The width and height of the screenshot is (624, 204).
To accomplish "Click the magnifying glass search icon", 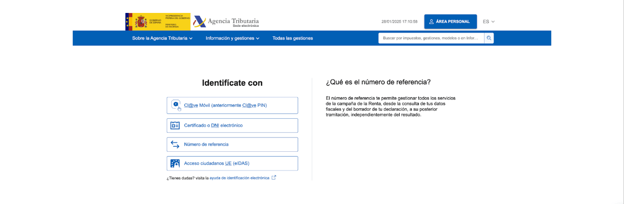I will coord(489,38).
